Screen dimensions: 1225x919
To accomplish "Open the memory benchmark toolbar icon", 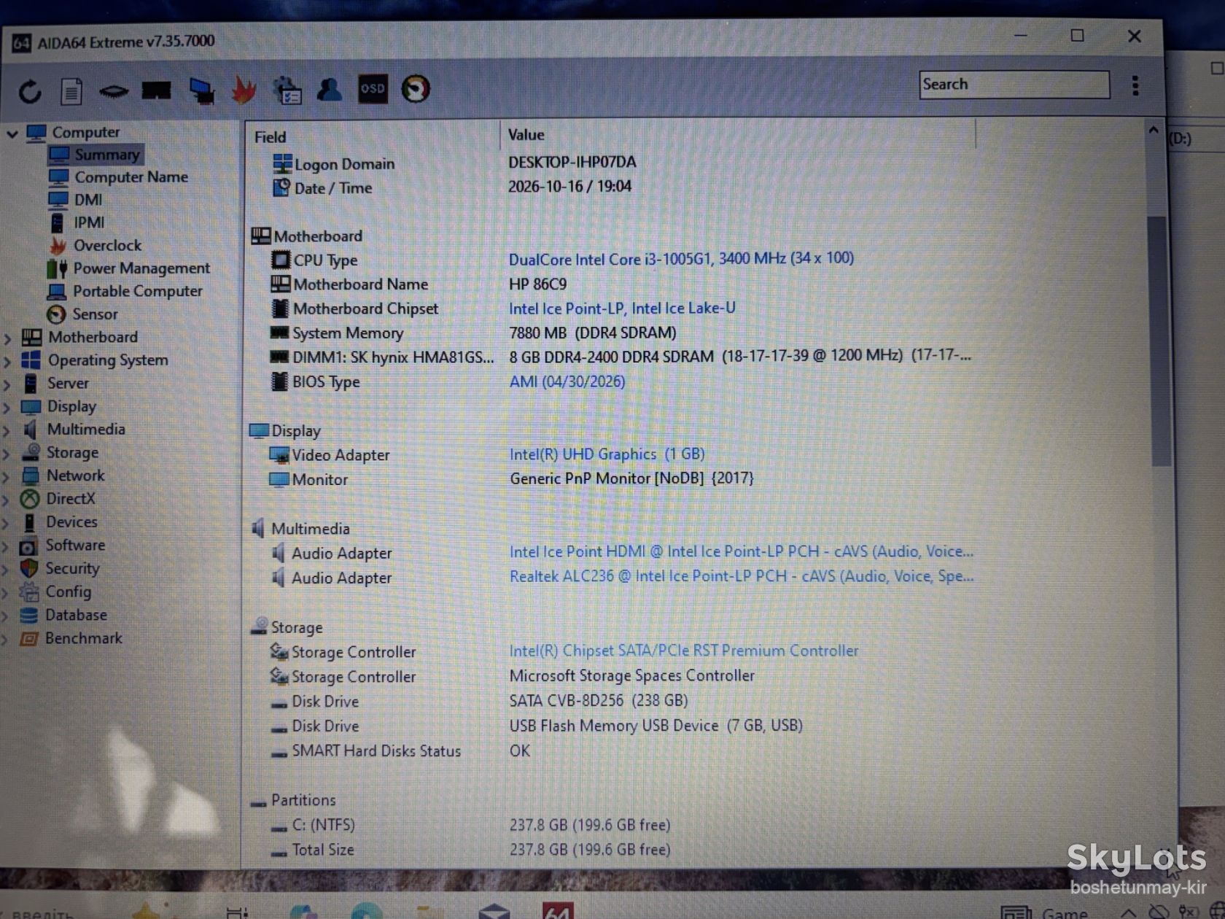I will click(x=156, y=90).
